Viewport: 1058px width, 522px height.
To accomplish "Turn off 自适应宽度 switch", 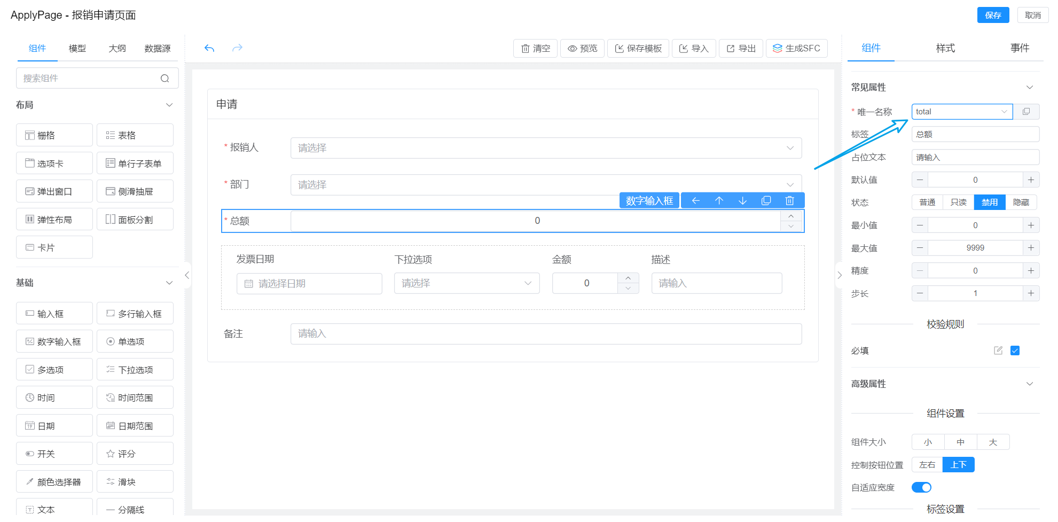I will (921, 487).
